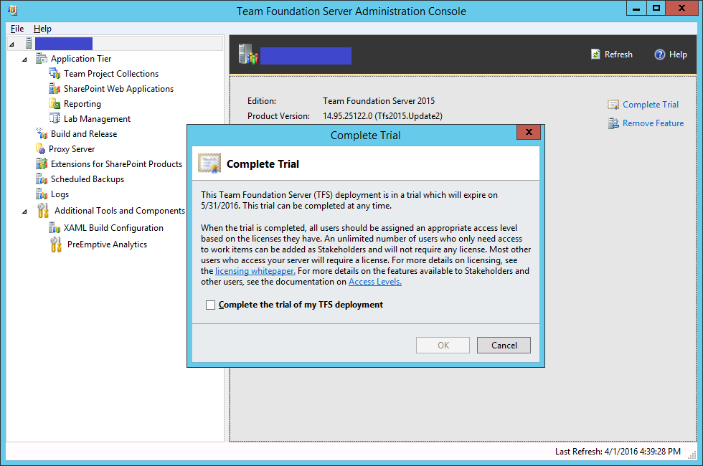Click the resize grip in status bar corner
Viewport: 703px width, 466px height.
692,455
